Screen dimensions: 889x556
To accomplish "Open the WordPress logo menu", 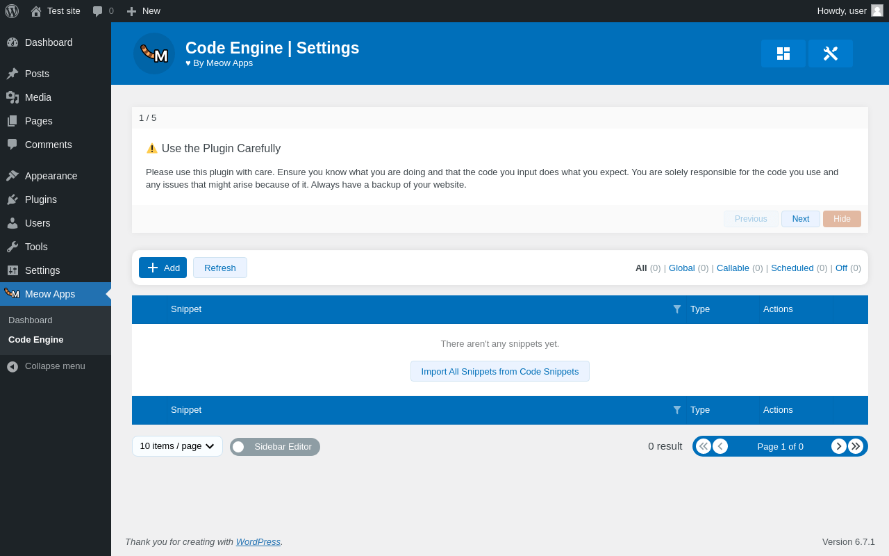I will click(12, 11).
